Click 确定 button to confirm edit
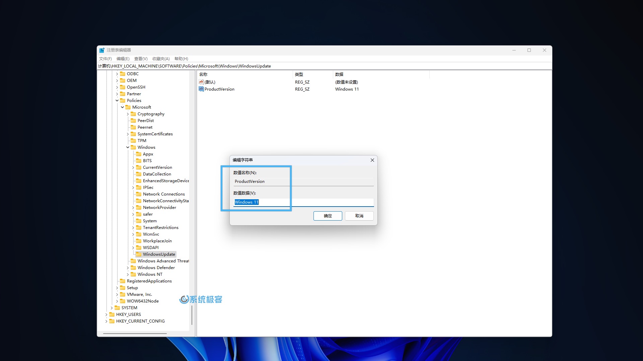Screen dimensions: 643x361 point(328,216)
